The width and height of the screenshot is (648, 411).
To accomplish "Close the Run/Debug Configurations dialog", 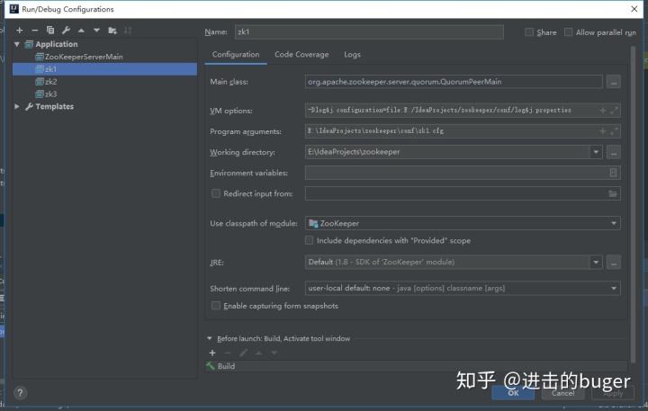I will (x=634, y=9).
